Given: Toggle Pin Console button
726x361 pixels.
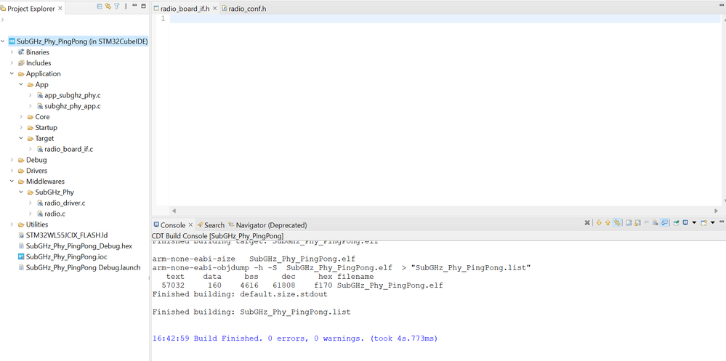Looking at the screenshot, I should point(676,222).
